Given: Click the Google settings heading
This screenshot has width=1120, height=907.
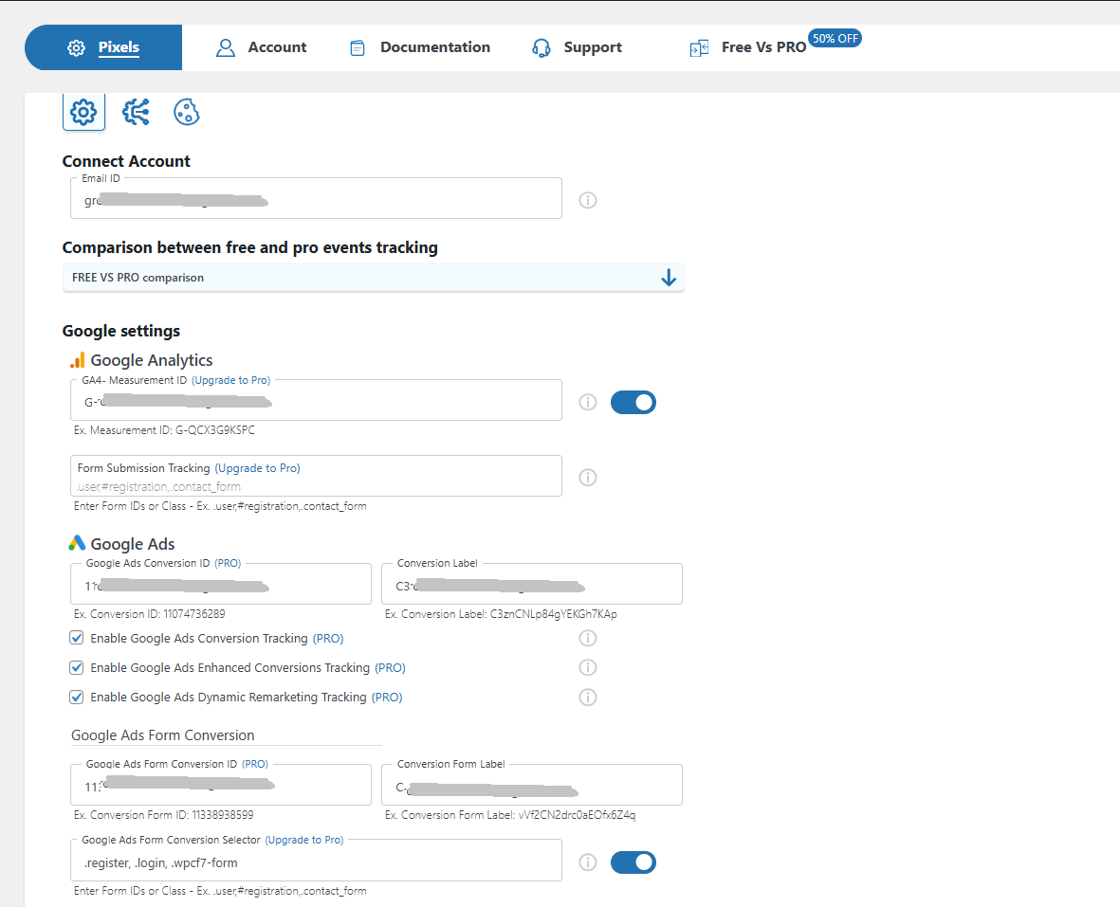Looking at the screenshot, I should click(x=121, y=331).
